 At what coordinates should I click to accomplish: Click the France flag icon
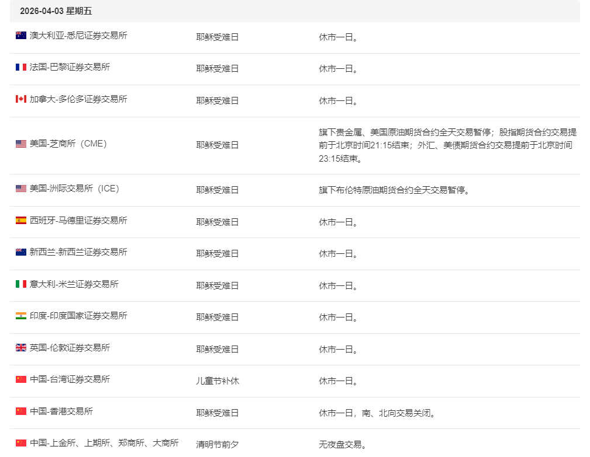coord(20,67)
